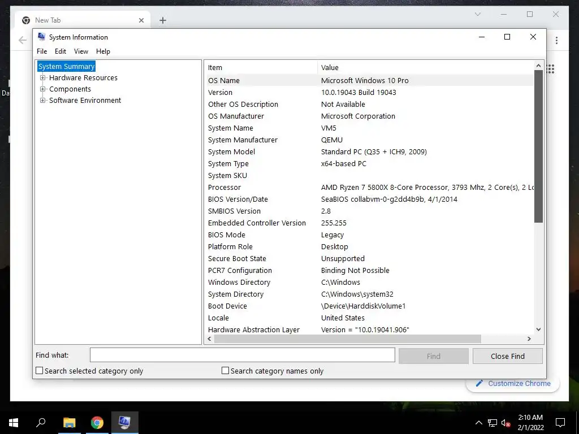Click the QEMU value
Viewport: 579px width, 434px height.
pos(331,140)
